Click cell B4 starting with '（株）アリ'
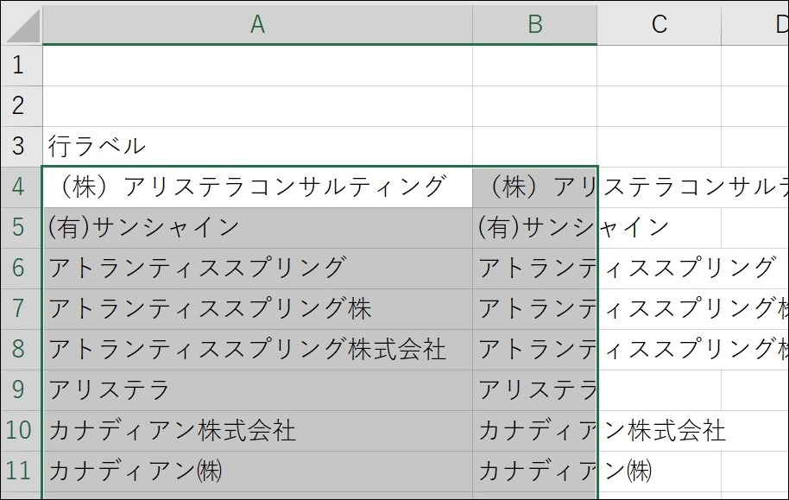The height and width of the screenshot is (500, 789). pyautogui.click(x=535, y=187)
